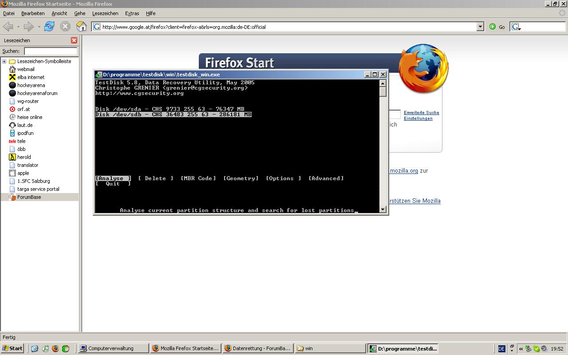
Task: Click the Stop loading icon
Action: click(65, 27)
